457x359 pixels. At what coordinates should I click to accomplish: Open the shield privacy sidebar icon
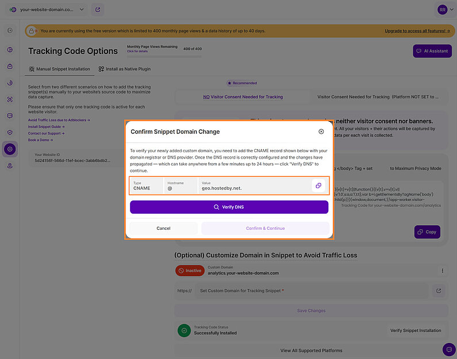10,132
